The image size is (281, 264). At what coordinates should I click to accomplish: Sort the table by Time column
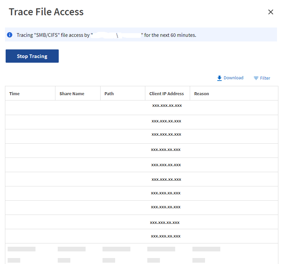click(x=14, y=94)
